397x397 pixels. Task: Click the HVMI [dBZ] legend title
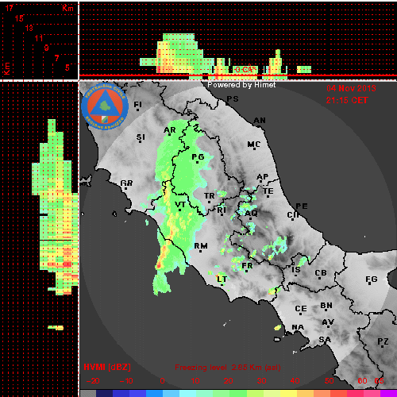(x=107, y=367)
